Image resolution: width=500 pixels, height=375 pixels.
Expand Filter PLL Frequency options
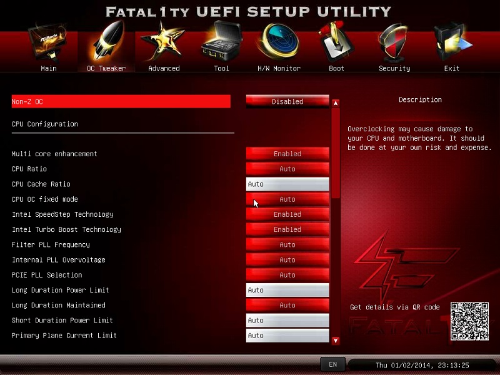pyautogui.click(x=287, y=244)
